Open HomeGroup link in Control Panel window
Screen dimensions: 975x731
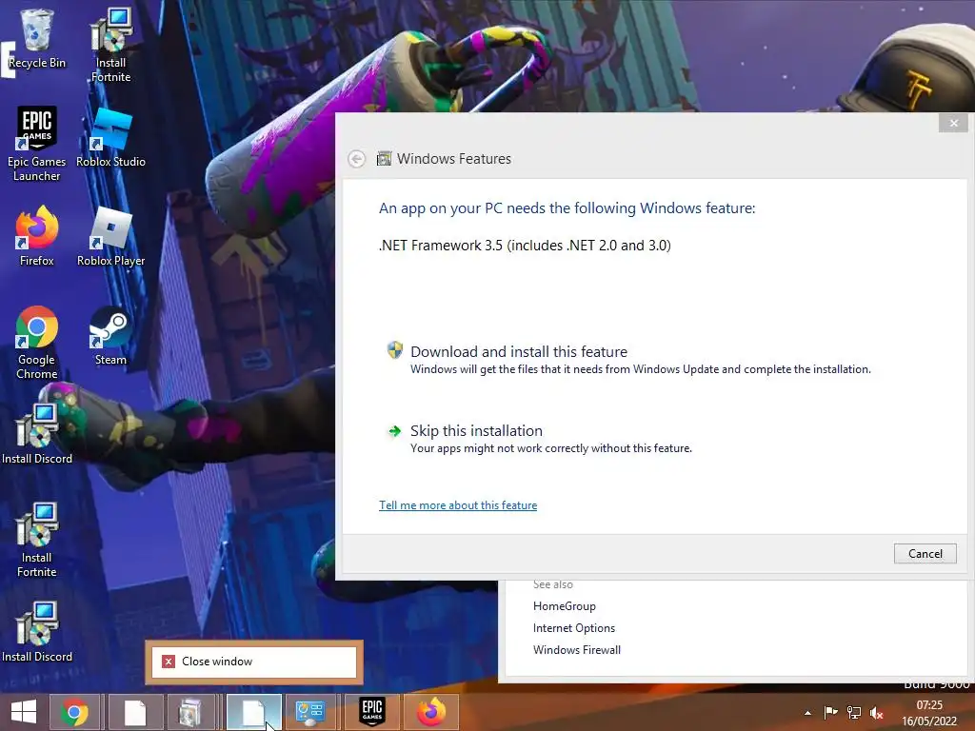564,606
